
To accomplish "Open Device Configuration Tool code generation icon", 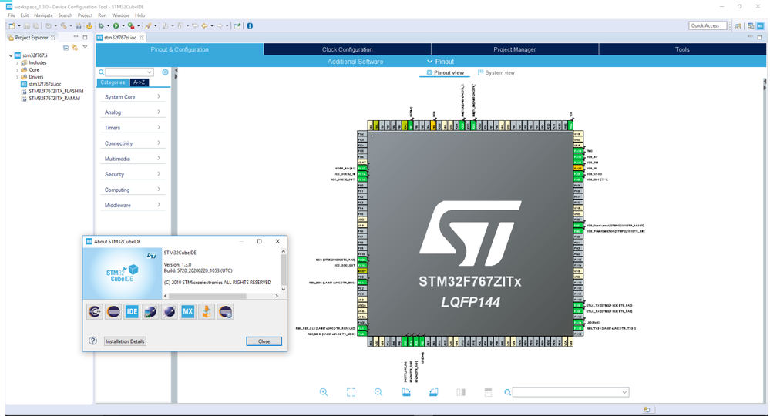I will pos(89,25).
